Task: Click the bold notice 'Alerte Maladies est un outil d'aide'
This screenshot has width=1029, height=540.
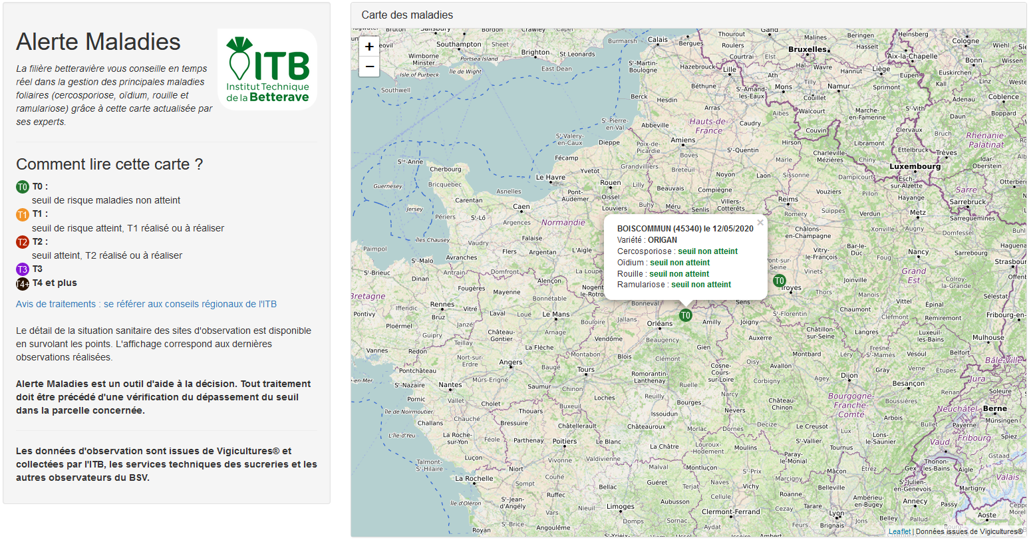Action: point(164,397)
